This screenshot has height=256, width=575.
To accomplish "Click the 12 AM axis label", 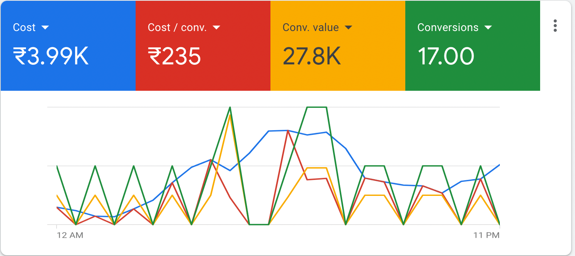I will click(x=70, y=235).
